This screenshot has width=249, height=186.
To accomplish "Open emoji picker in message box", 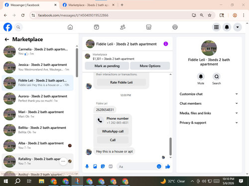I will click(159, 166).
